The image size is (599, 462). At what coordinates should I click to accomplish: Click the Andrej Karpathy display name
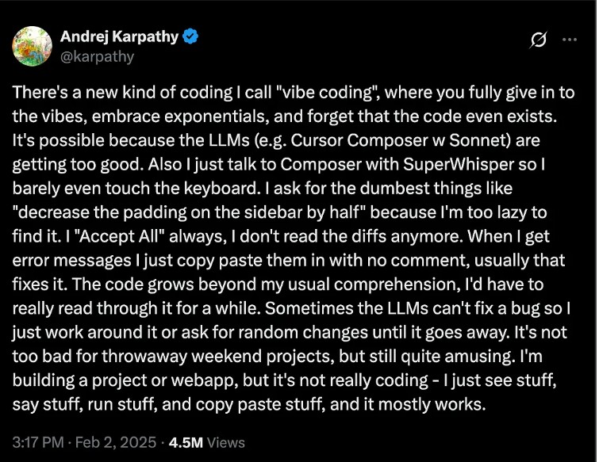pyautogui.click(x=119, y=36)
